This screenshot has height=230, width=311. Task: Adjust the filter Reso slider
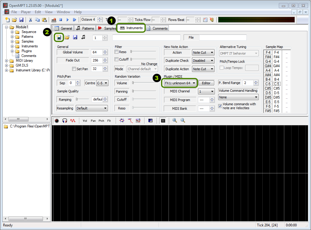coord(143,52)
